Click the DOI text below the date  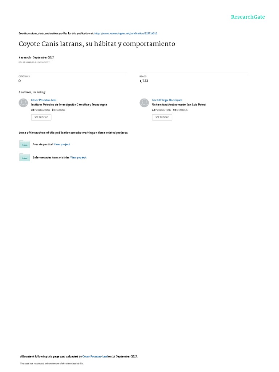(x=34, y=62)
